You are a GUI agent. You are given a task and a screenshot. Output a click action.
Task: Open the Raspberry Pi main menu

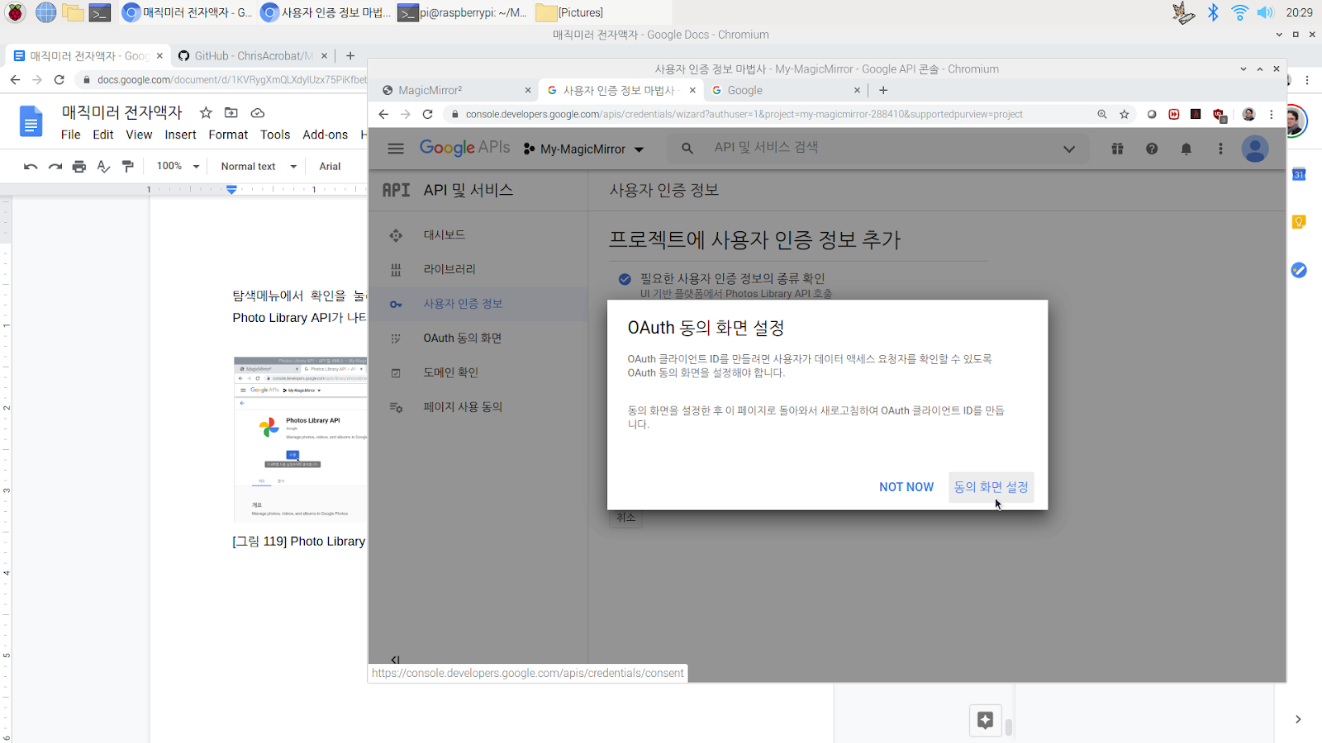[x=15, y=12]
